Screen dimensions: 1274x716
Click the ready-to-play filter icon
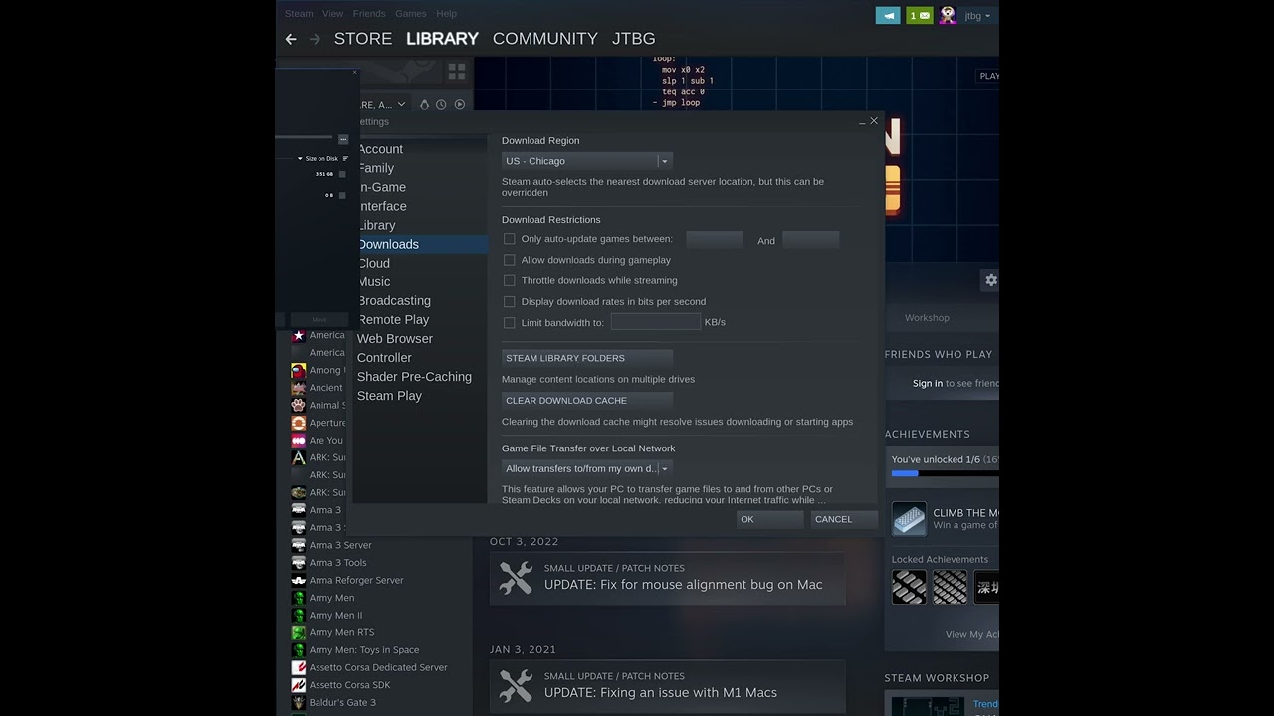(x=459, y=104)
